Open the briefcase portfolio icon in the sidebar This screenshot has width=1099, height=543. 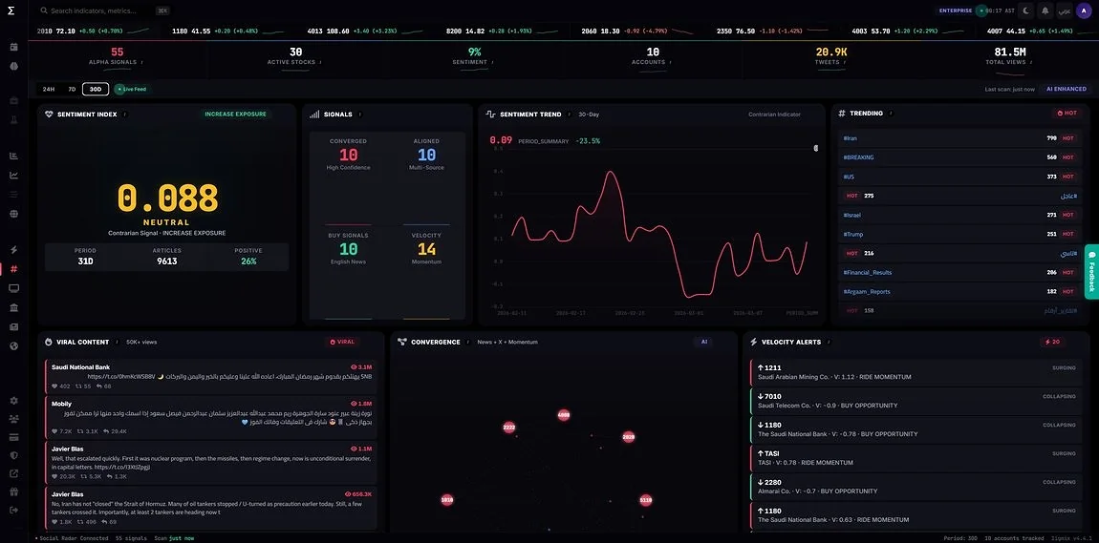pos(14,101)
